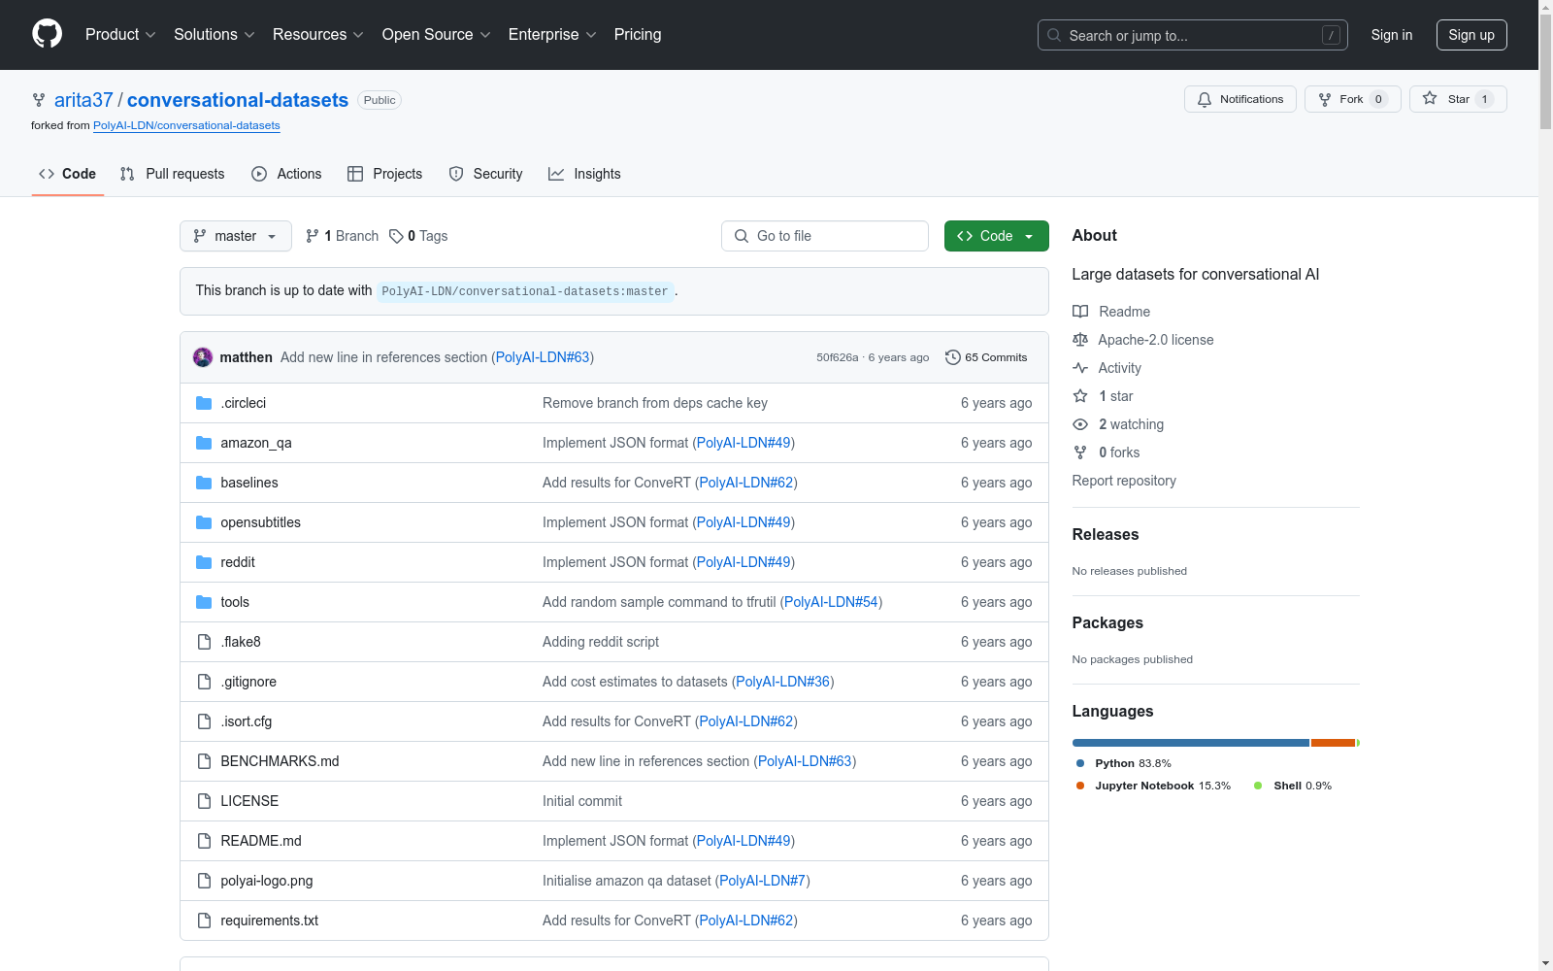Click the Notifications button
Viewport: 1553px width, 971px height.
pyautogui.click(x=1240, y=99)
